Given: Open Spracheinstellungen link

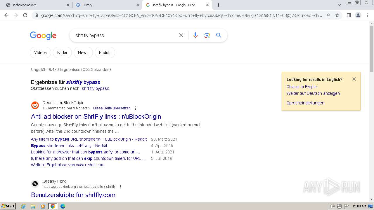Looking at the screenshot, I should (x=305, y=103).
